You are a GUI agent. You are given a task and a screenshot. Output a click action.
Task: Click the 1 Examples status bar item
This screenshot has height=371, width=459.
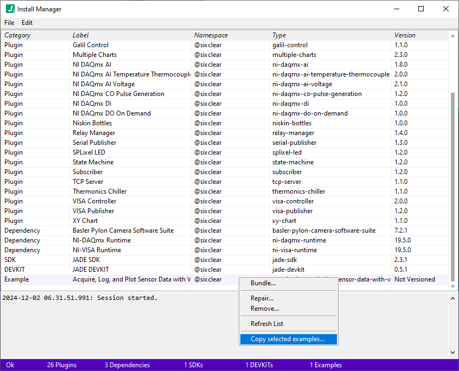[326, 365]
